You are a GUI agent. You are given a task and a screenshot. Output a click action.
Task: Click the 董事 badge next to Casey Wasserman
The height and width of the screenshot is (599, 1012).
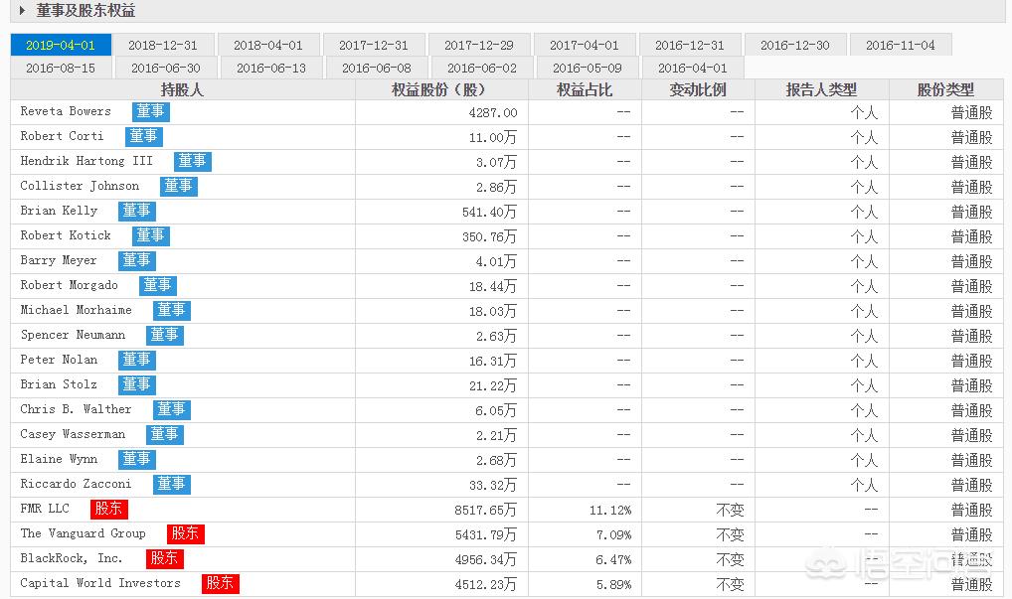point(165,434)
